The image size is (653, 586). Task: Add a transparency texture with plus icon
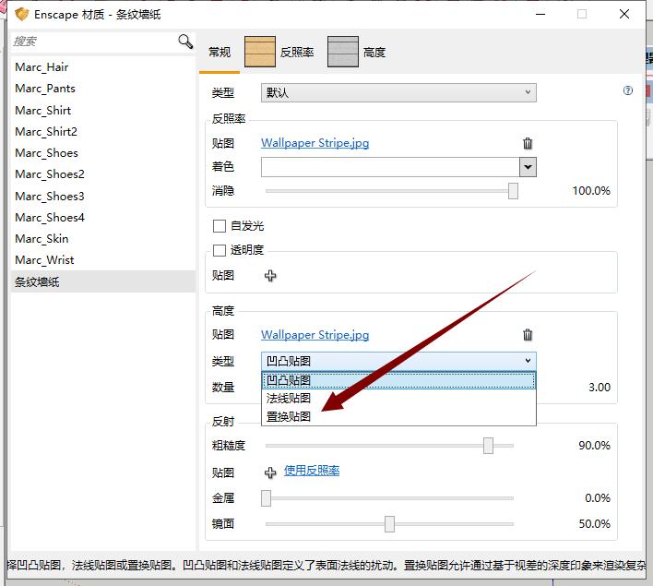coord(270,276)
